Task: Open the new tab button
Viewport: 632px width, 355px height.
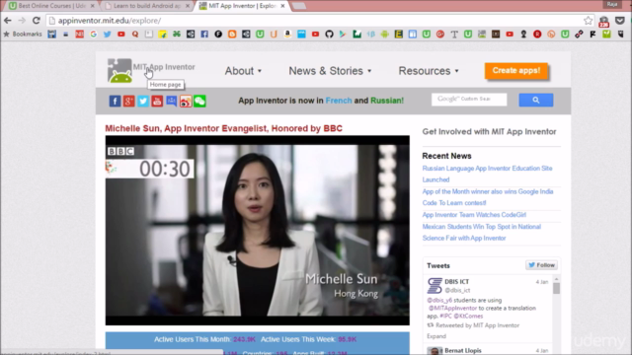Action: (298, 6)
